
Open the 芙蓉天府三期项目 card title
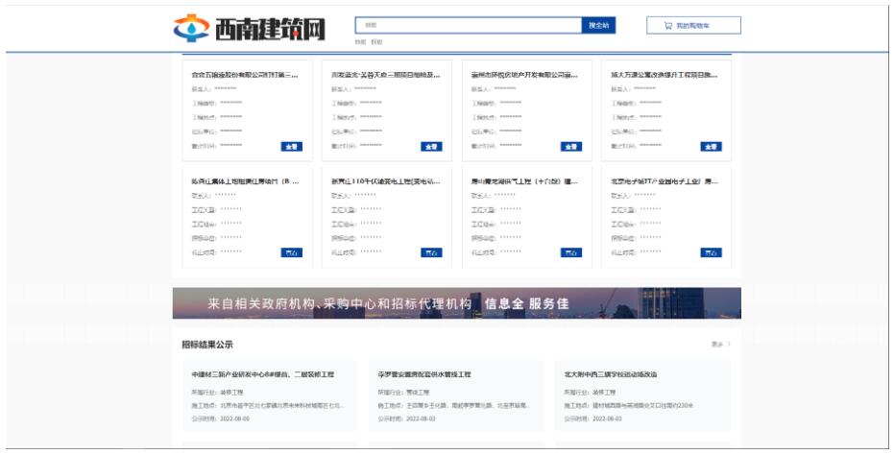(385, 75)
